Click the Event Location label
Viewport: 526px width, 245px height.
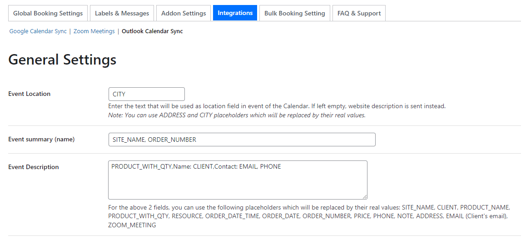pyautogui.click(x=30, y=94)
